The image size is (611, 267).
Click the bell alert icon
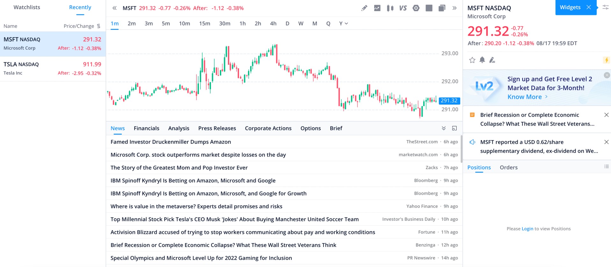pyautogui.click(x=482, y=60)
